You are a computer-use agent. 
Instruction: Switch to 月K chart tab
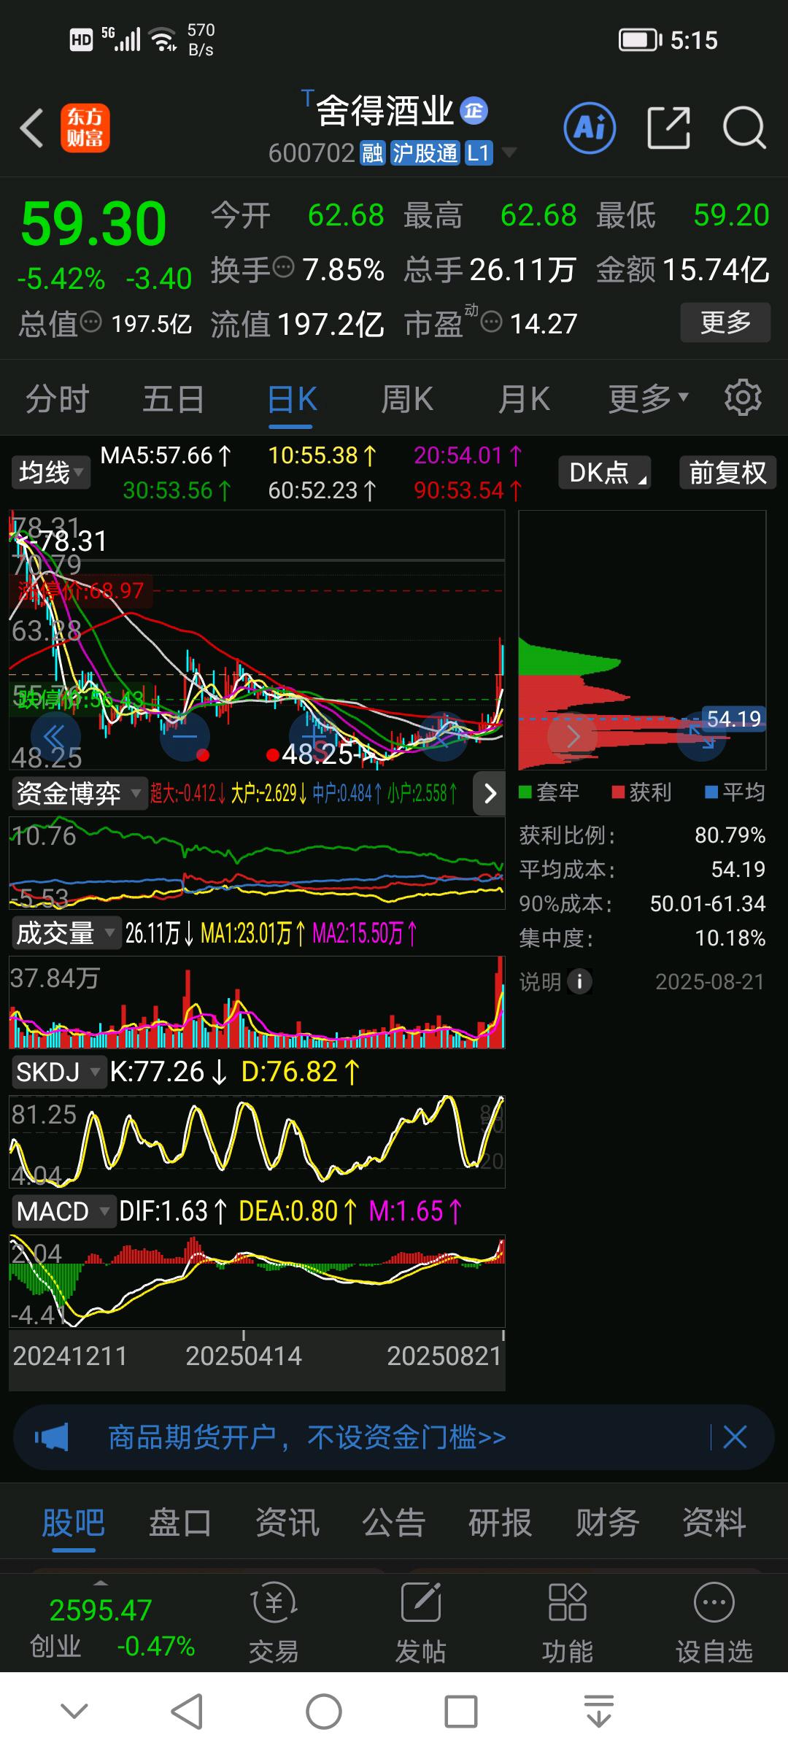524,399
